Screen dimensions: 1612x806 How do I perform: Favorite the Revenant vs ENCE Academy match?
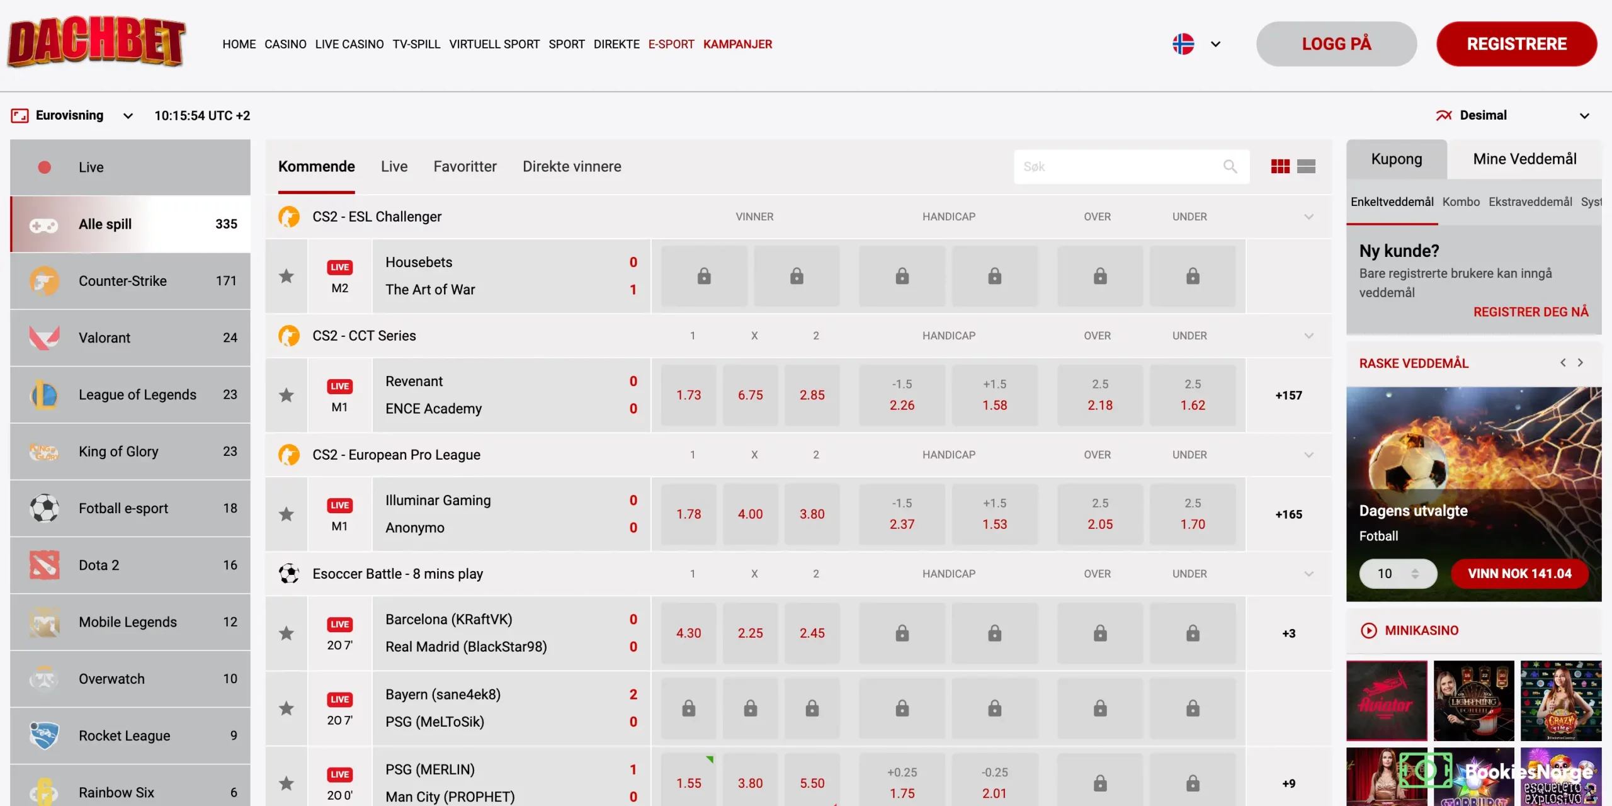(287, 395)
